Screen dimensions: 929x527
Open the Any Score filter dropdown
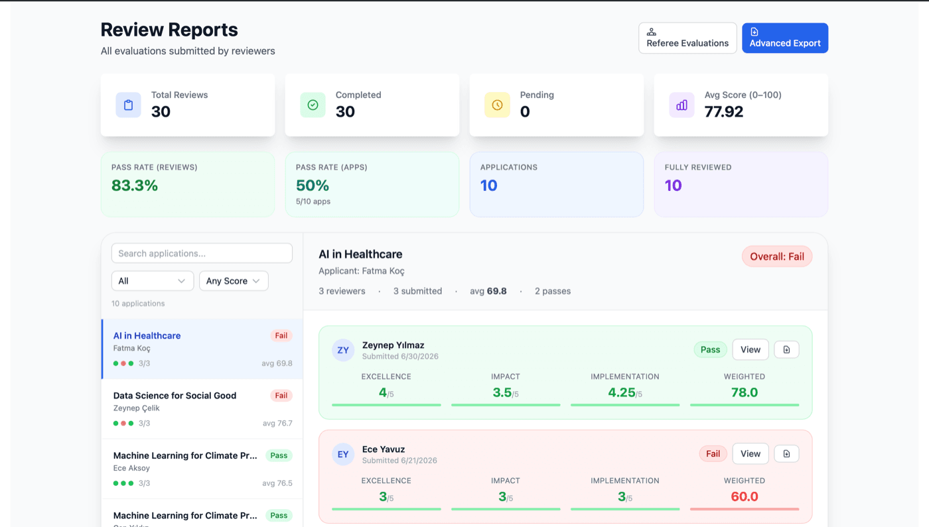coord(234,281)
